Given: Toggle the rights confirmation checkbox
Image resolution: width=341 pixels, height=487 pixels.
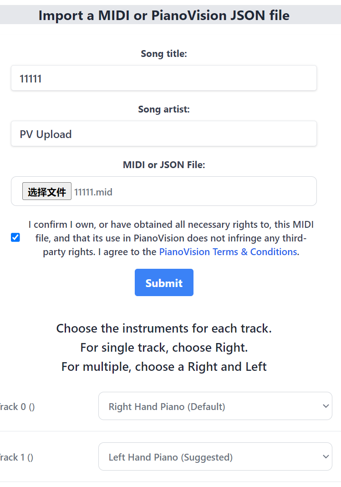Looking at the screenshot, I should (x=15, y=237).
